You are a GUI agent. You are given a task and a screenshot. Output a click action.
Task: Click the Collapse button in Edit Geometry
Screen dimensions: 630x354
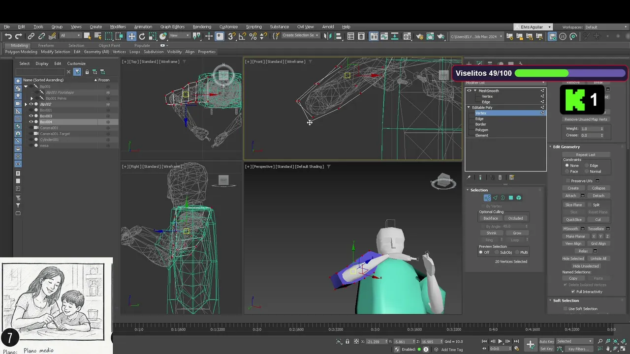click(x=598, y=188)
